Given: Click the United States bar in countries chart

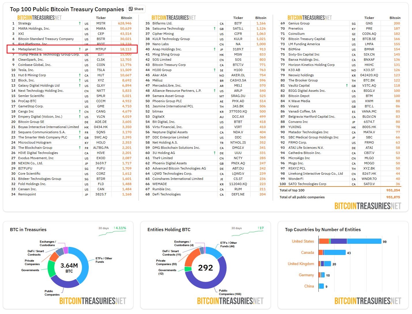Looking at the screenshot, I should click(350, 241).
